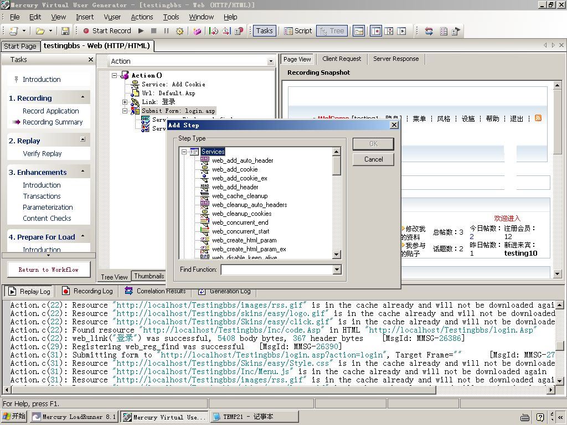This screenshot has height=425, width=567.
Task: Click the Return to Workflow button
Action: (49, 269)
